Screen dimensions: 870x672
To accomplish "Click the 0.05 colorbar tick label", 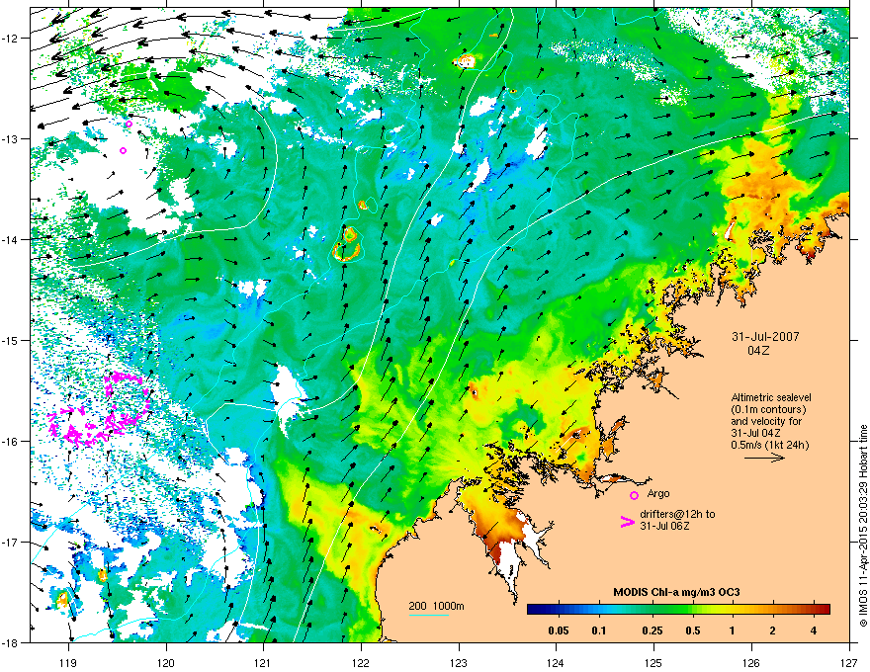I will pyautogui.click(x=559, y=630).
